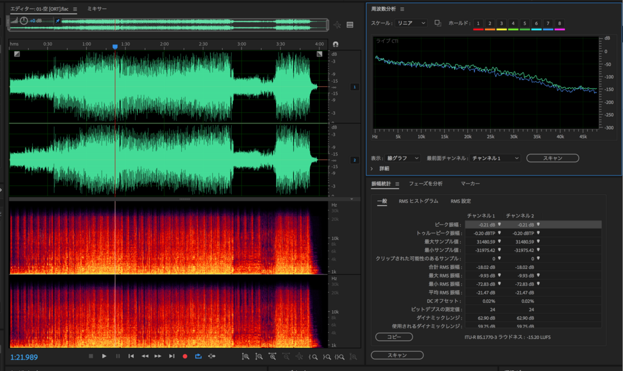This screenshot has width=623, height=371.
Task: Click the zoom navigator icon beside overview
Action: pos(337,25)
